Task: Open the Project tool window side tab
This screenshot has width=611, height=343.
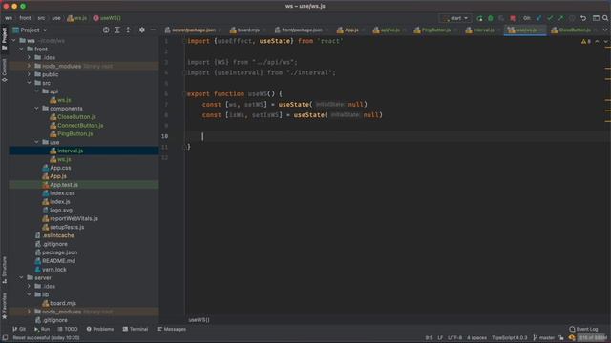Action: click(4, 38)
